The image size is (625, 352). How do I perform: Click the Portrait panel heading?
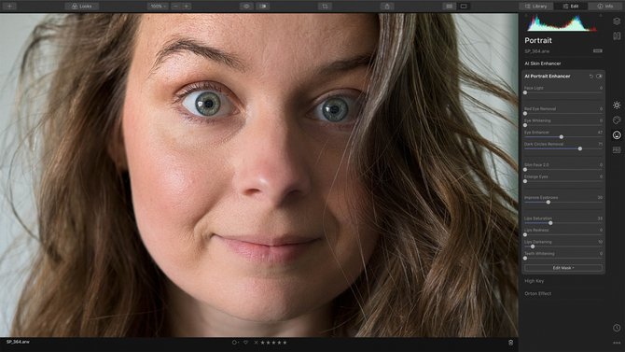tap(538, 40)
